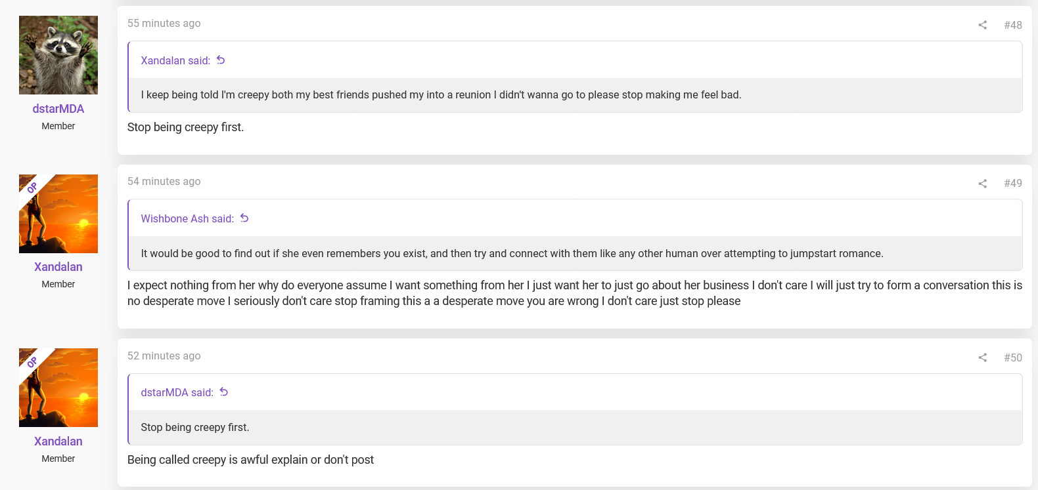
Task: Open dstarMDA username profile link
Action: click(58, 109)
